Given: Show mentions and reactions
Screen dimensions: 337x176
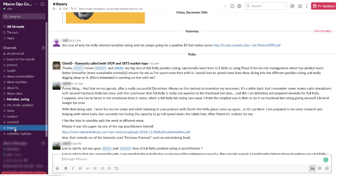Looking at the screenshot, I should tap(292, 6).
